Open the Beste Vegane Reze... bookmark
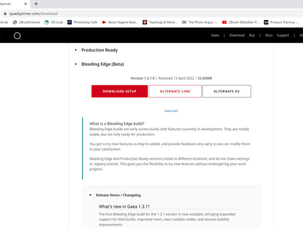Screen dimensions: 303x228 (x=120, y=22)
